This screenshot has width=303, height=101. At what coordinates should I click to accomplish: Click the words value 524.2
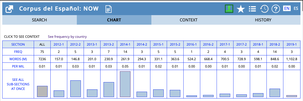pos(192,59)
